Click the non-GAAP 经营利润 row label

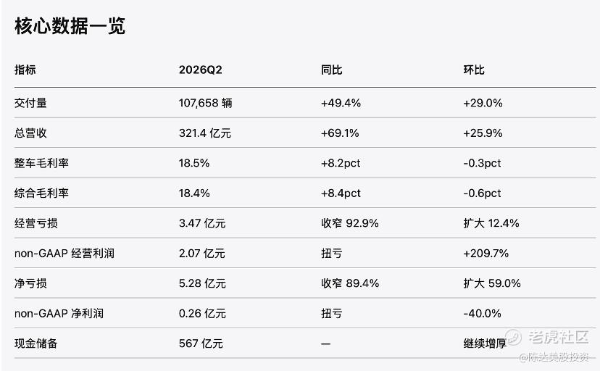[64, 253]
